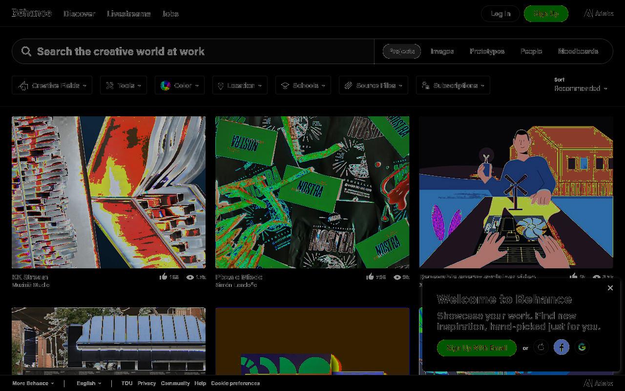The image size is (625, 391).
Task: Open the English language selector
Action: 89,383
